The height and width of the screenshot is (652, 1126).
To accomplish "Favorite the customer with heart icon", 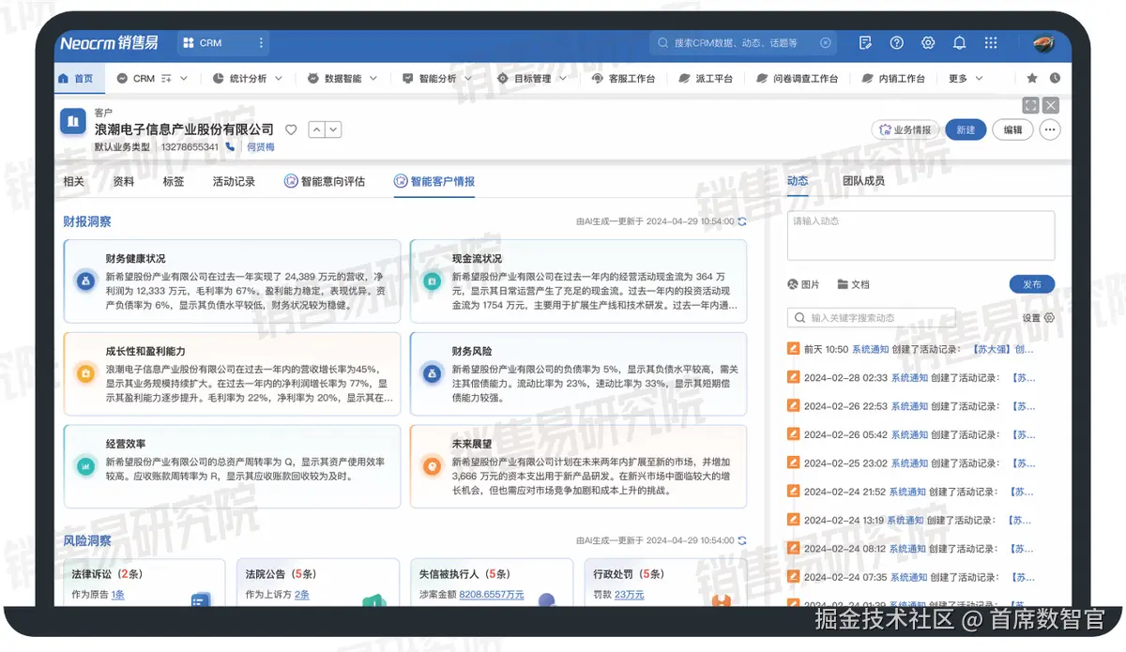I will pos(291,129).
